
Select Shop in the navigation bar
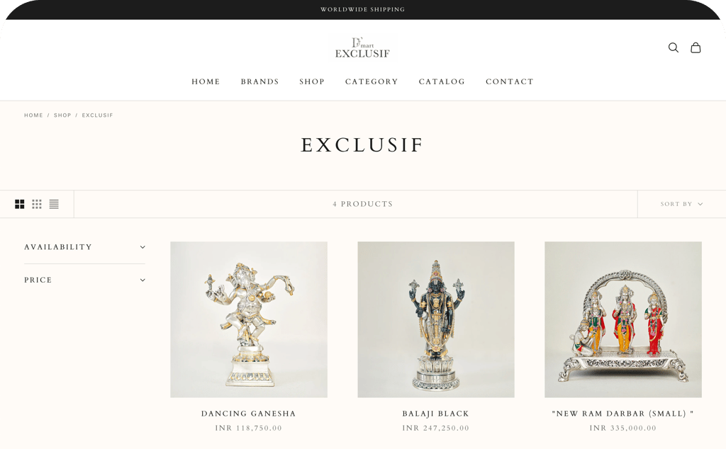[x=312, y=81]
